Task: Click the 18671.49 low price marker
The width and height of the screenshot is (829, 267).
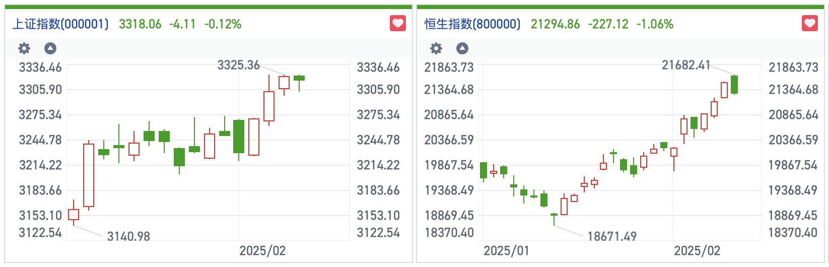Action: [612, 236]
